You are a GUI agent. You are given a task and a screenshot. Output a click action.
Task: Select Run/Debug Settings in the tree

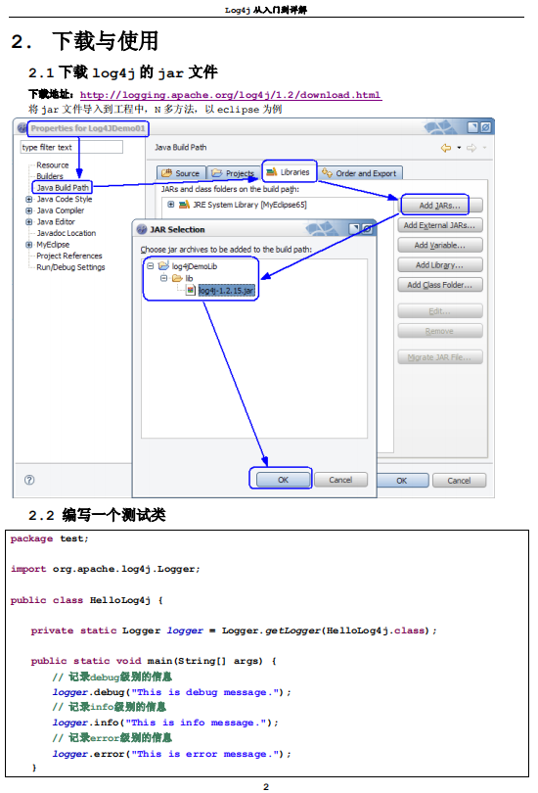pyautogui.click(x=70, y=267)
